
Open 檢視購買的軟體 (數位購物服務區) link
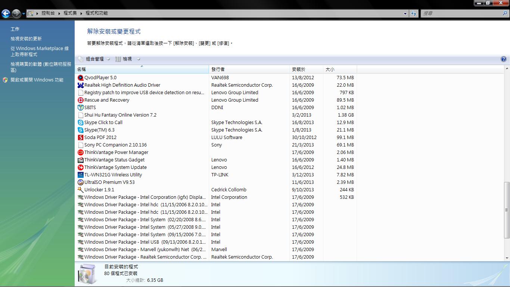(41, 67)
